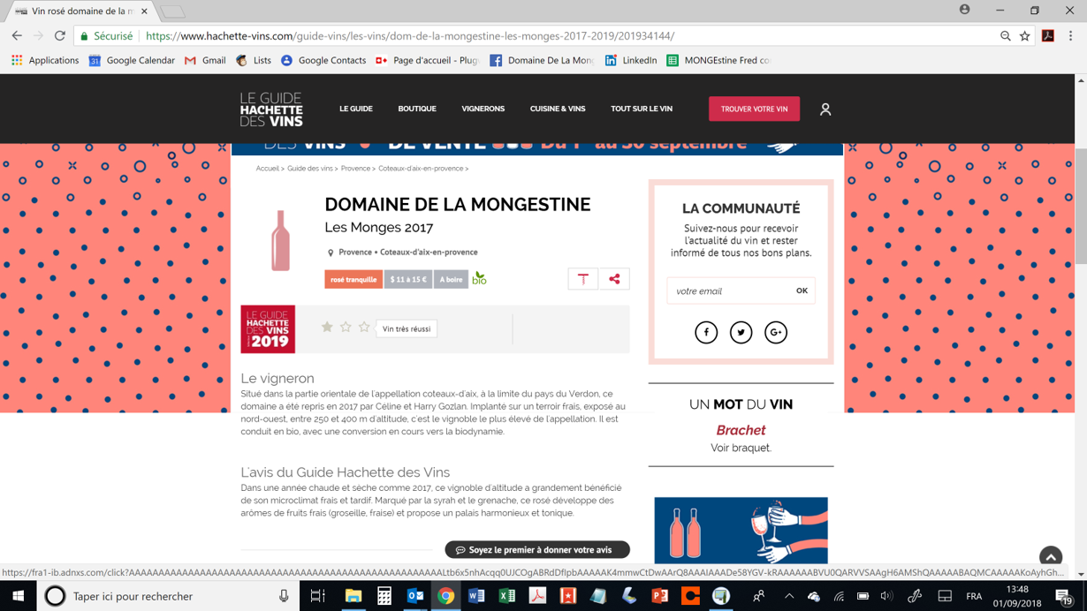Image resolution: width=1087 pixels, height=611 pixels.
Task: Click the third rating star
Action: click(x=364, y=328)
